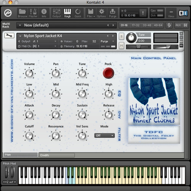The height and width of the screenshot is (191, 191).
Task: Click the NI logo
Action: pyautogui.click(x=183, y=13)
